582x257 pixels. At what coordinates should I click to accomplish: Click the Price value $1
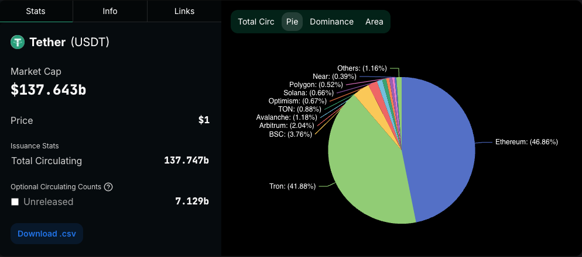204,120
